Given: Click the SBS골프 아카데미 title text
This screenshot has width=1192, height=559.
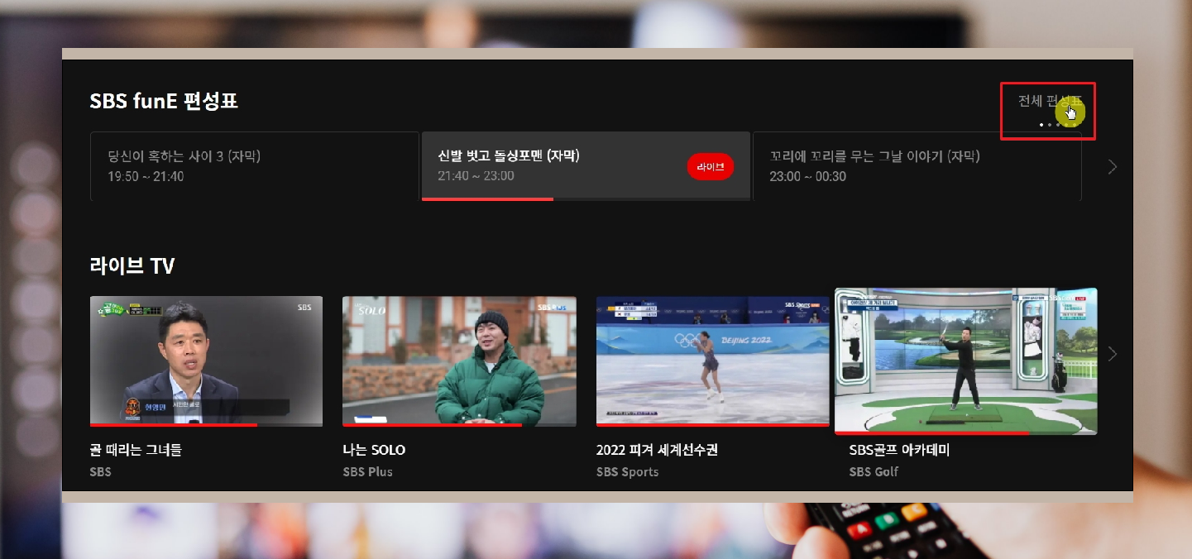Looking at the screenshot, I should pyautogui.click(x=900, y=451).
